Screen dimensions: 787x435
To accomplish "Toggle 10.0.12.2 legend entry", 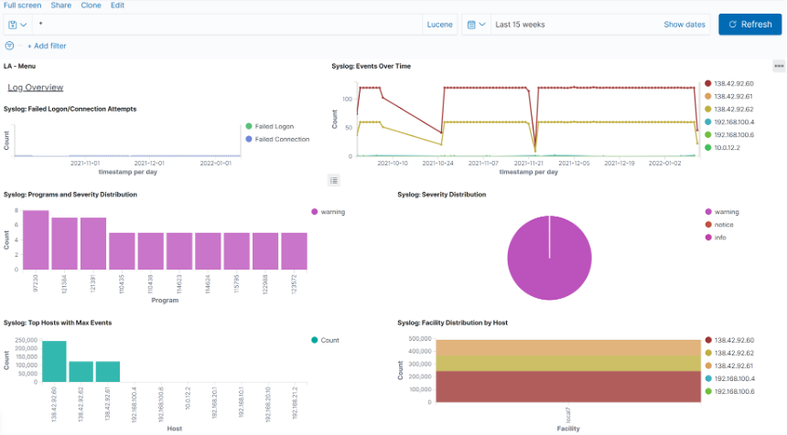I will pos(722,147).
